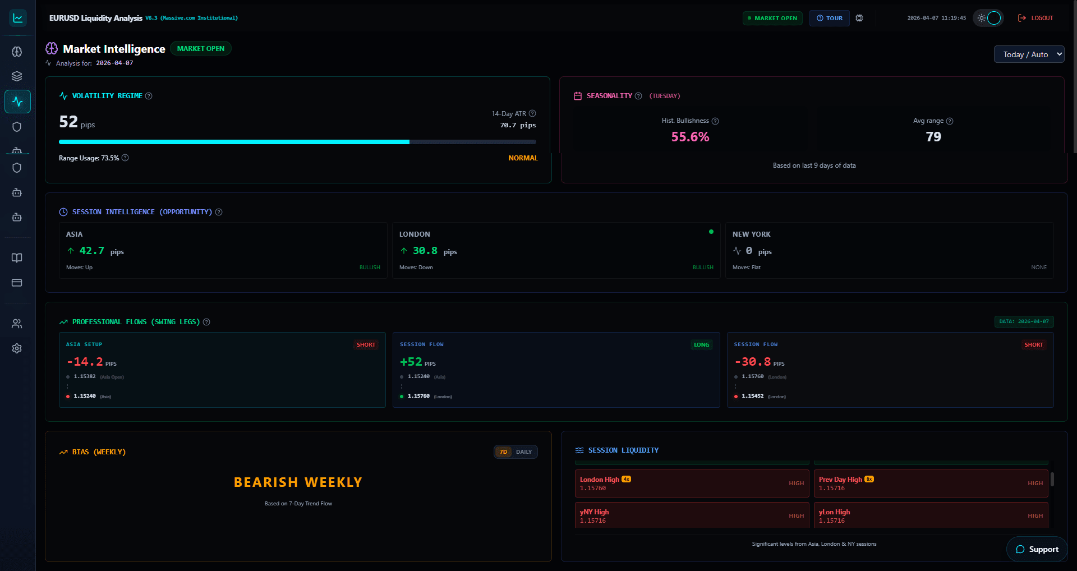
Task: Start the TOUR from the top bar
Action: tap(829, 17)
